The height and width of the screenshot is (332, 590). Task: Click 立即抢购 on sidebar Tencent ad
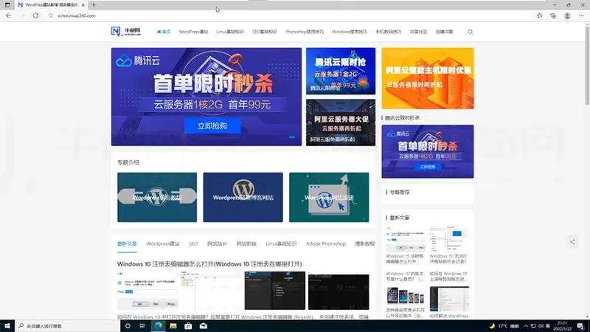pos(428,167)
